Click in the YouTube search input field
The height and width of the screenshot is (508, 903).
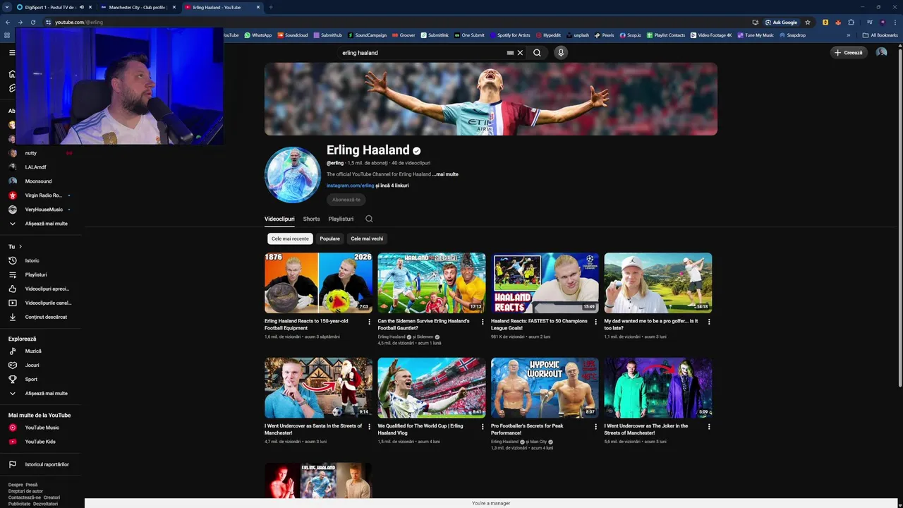420,52
